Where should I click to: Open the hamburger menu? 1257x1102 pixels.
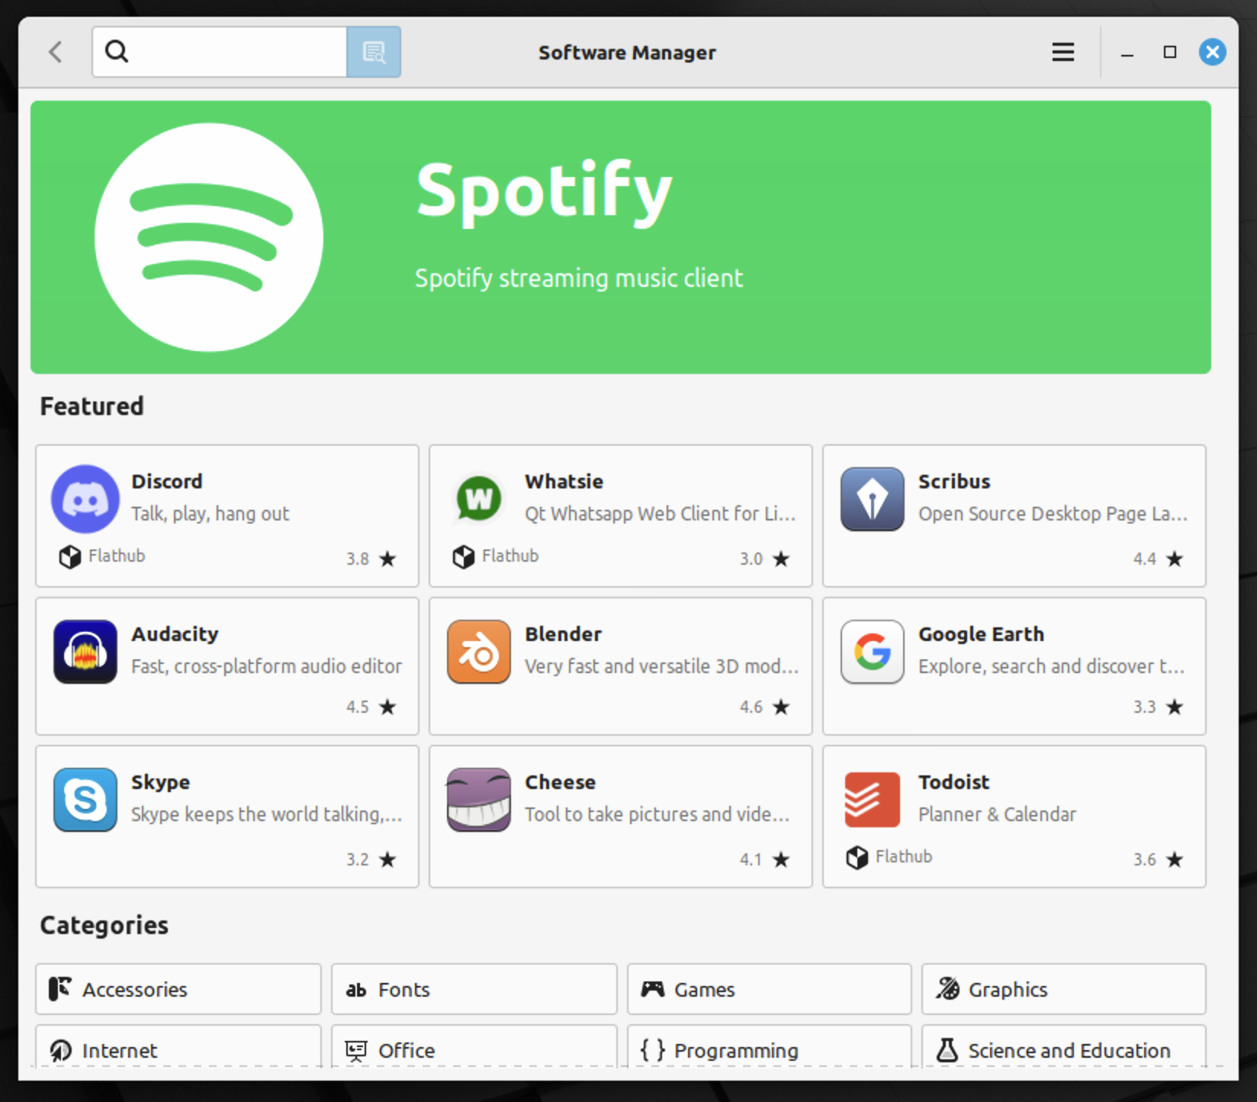1063,52
